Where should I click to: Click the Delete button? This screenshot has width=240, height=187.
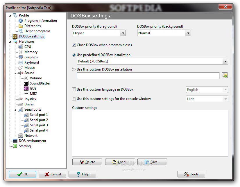tap(87, 162)
